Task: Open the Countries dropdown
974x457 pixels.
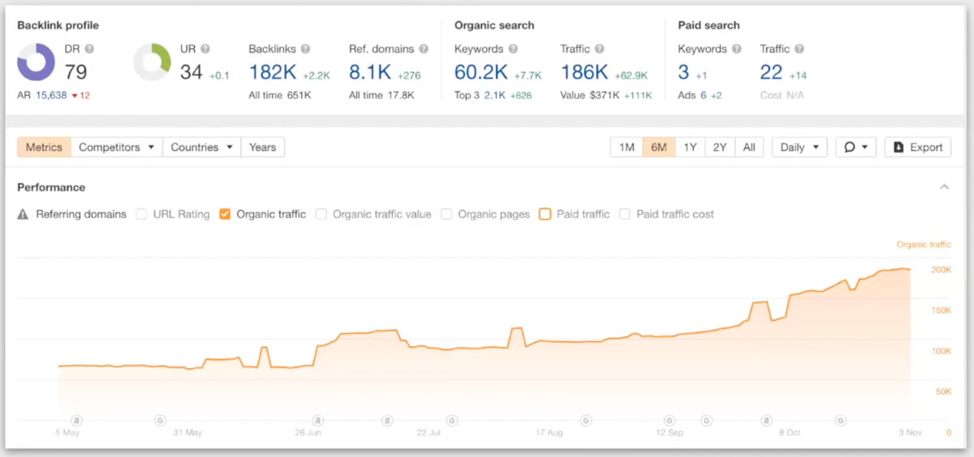Action: [x=202, y=147]
